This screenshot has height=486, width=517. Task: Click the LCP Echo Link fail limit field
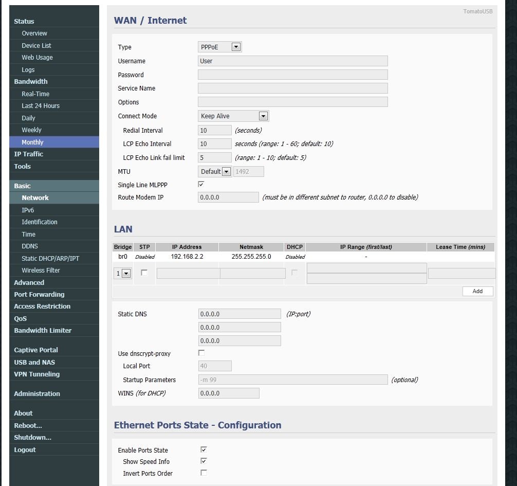pos(215,157)
